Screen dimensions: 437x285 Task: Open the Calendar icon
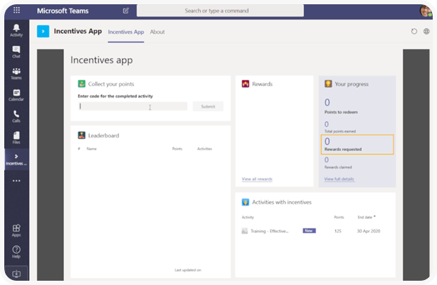(16, 94)
